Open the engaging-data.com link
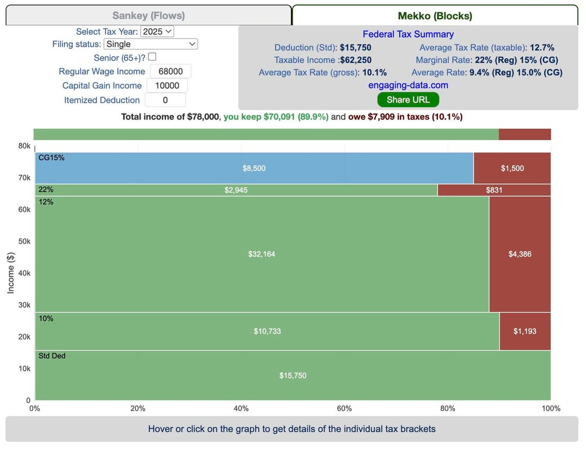This screenshot has height=449, width=586. click(x=408, y=85)
